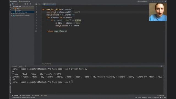176x99 pixels.
Task: Open the Python Console tool window
Action: [x=25, y=95]
